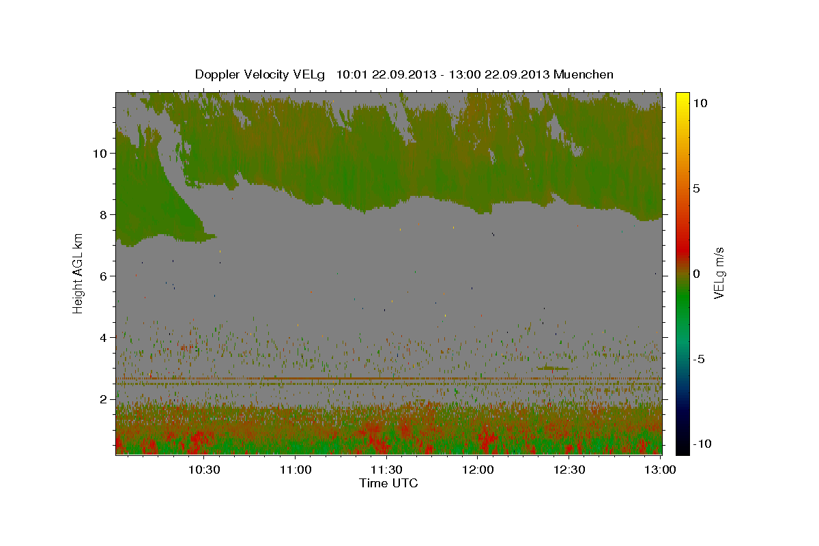
Task: Click the horizontal brown line near 2.6 km
Action: point(388,378)
